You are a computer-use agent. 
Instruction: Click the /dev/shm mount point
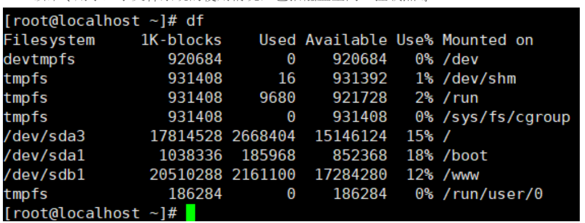point(479,79)
